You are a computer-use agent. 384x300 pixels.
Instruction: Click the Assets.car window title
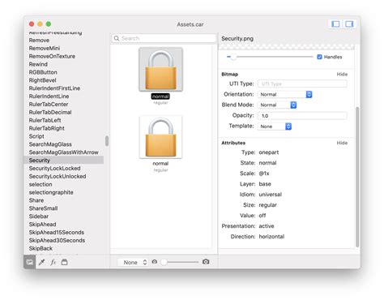[190, 24]
